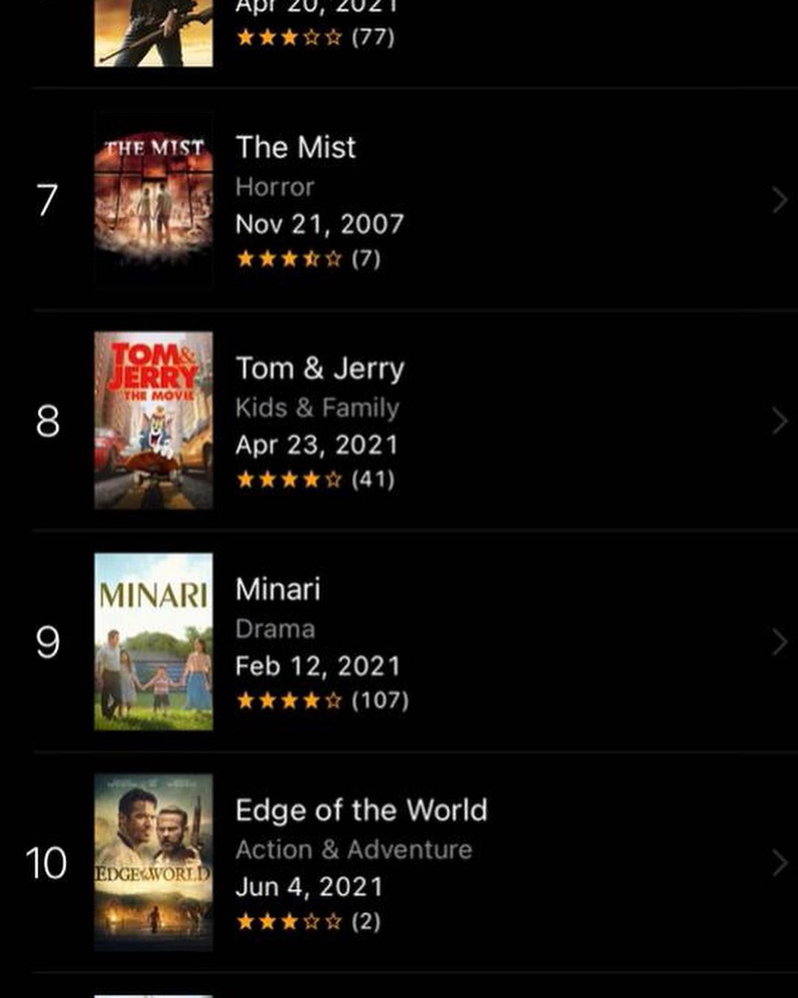Tap Edge of the World star rating
This screenshot has height=998, width=798.
(x=308, y=921)
